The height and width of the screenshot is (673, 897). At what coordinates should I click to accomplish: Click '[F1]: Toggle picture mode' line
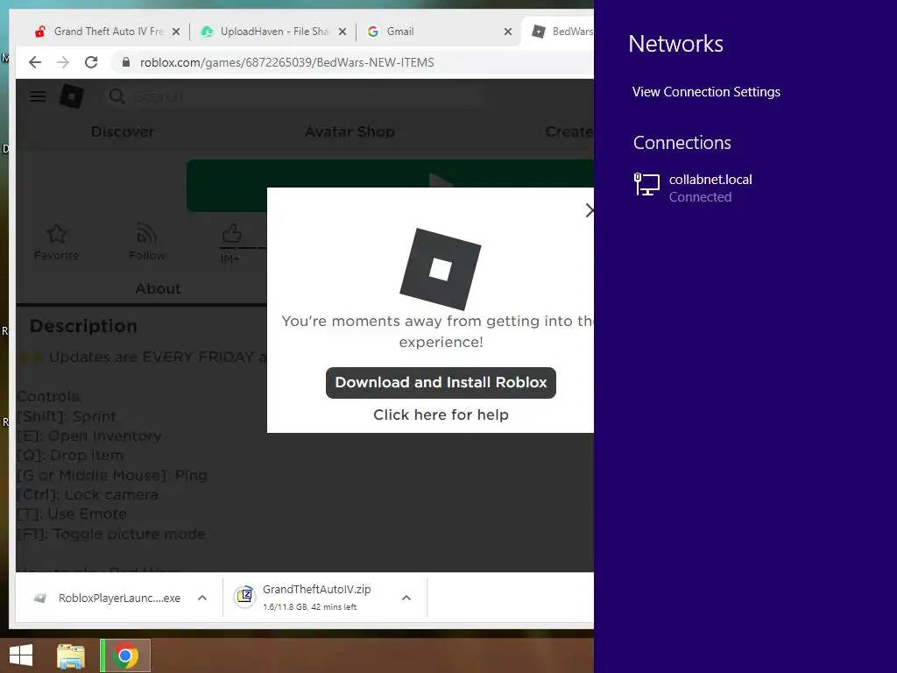111,534
